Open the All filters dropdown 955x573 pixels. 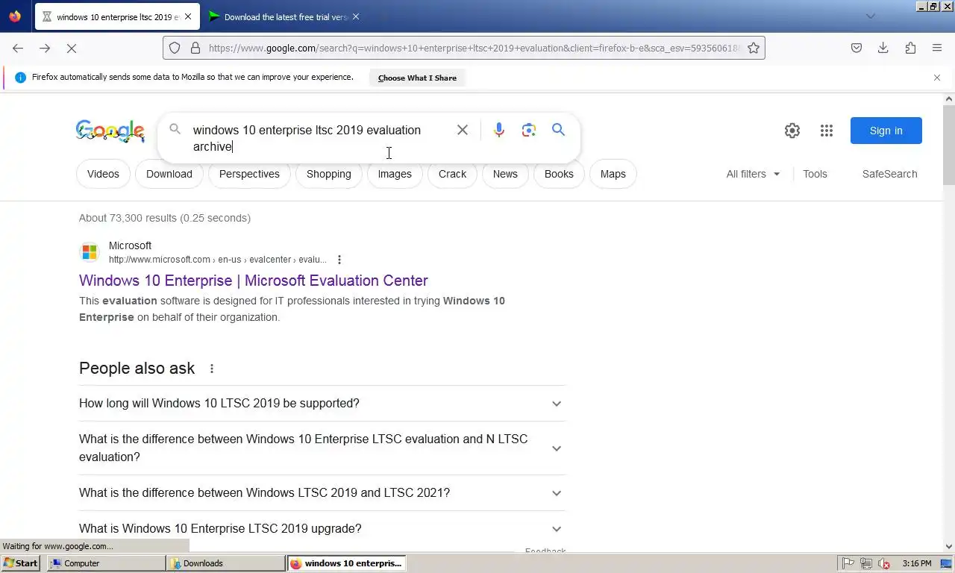[x=753, y=174]
